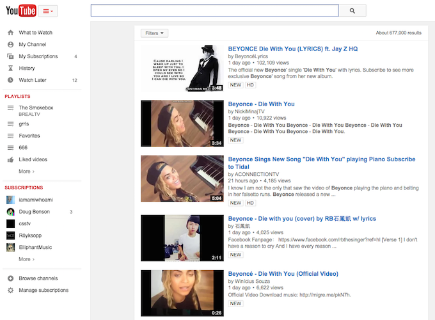Open the guide menu next to the logo
Screen dimensions: 435x320
tap(48, 11)
